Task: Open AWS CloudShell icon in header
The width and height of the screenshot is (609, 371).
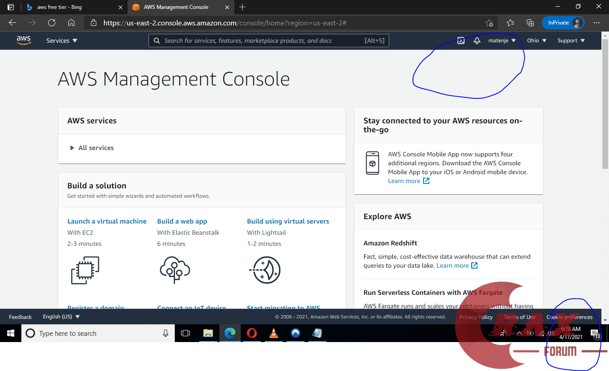Action: pos(461,41)
